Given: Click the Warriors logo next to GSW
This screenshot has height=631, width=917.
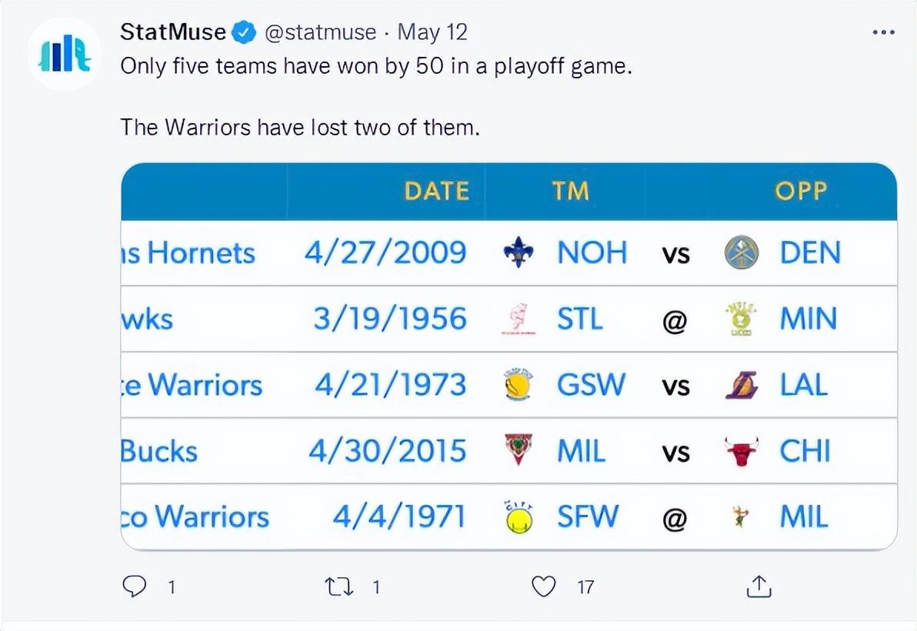Looking at the screenshot, I should tap(519, 386).
